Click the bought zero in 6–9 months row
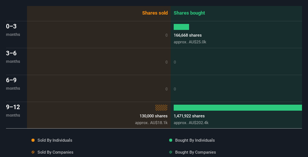Screen dimensions: 308x157 pos(175,89)
